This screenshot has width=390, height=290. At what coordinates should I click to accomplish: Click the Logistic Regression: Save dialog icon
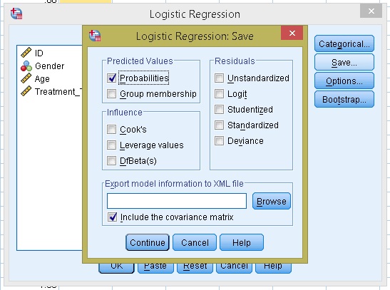(95, 36)
